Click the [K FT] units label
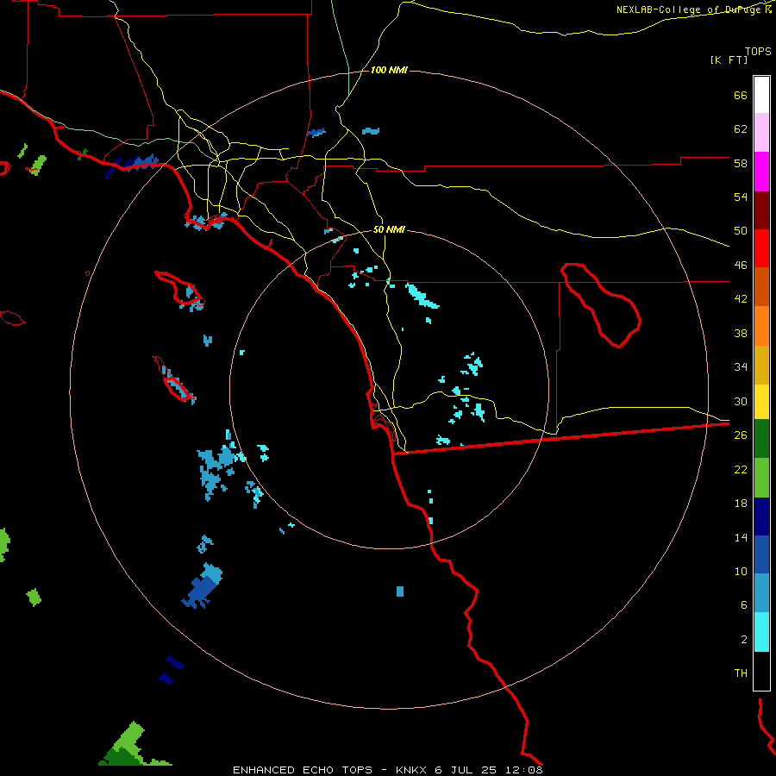The image size is (776, 776). (729, 60)
